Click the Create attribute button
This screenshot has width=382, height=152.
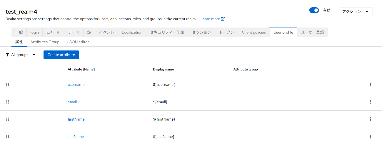click(61, 55)
